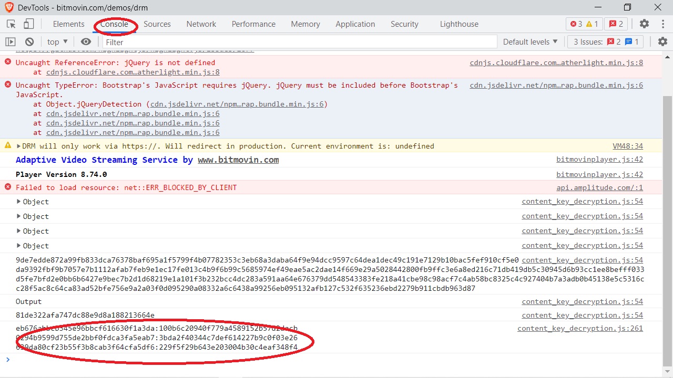The height and width of the screenshot is (378, 673).
Task: Clear the console
Action: [x=29, y=42]
